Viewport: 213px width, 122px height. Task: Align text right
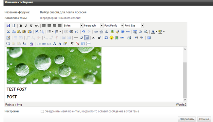pos(54,26)
